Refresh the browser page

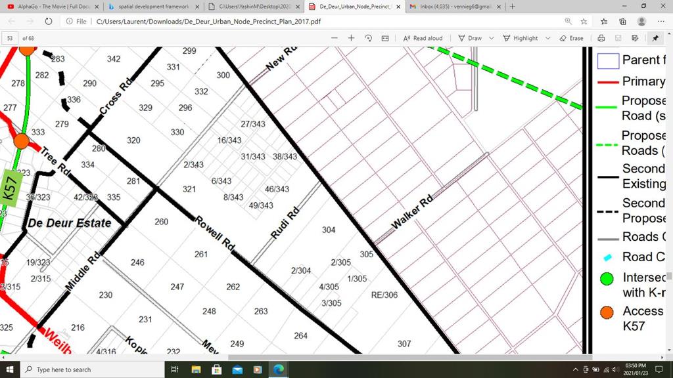click(x=49, y=21)
